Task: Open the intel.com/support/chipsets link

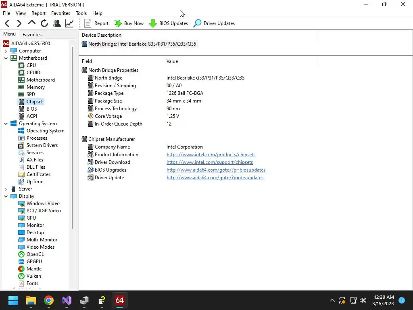Action: point(210,162)
